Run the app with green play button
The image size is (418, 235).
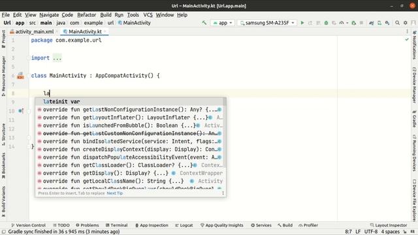(x=302, y=23)
